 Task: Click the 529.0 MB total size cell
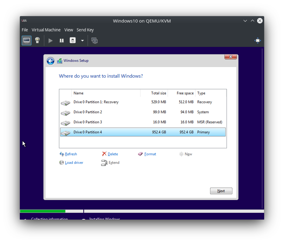click(159, 102)
